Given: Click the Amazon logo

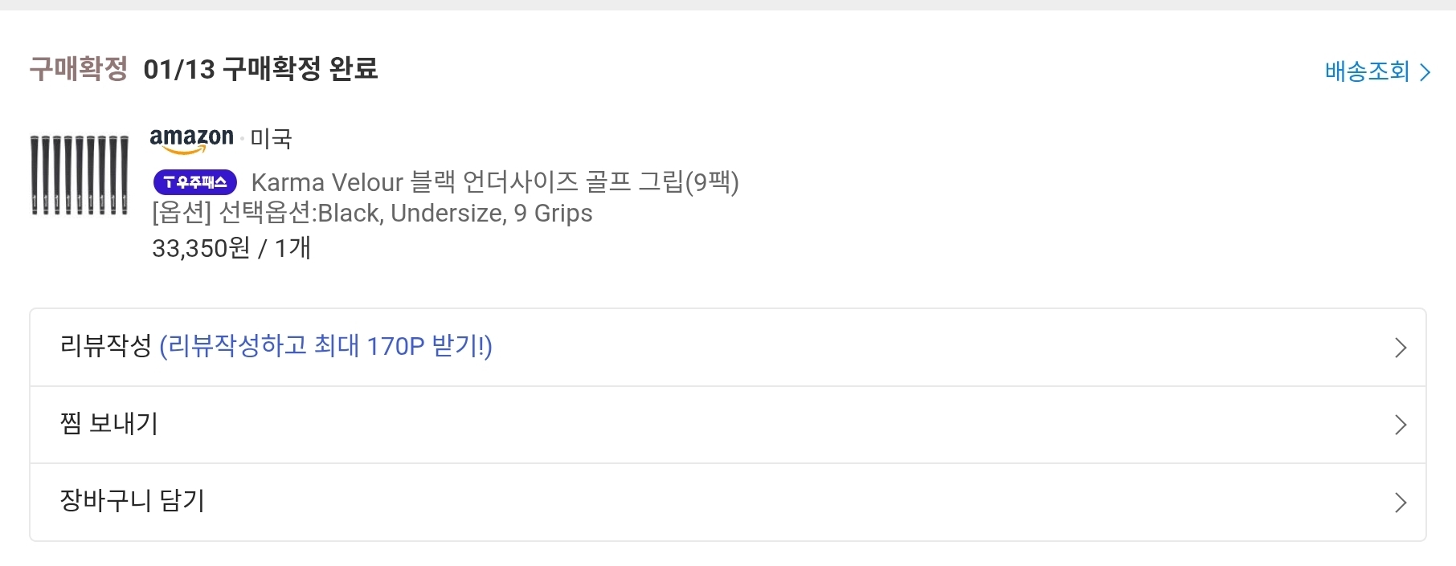Looking at the screenshot, I should [x=191, y=139].
